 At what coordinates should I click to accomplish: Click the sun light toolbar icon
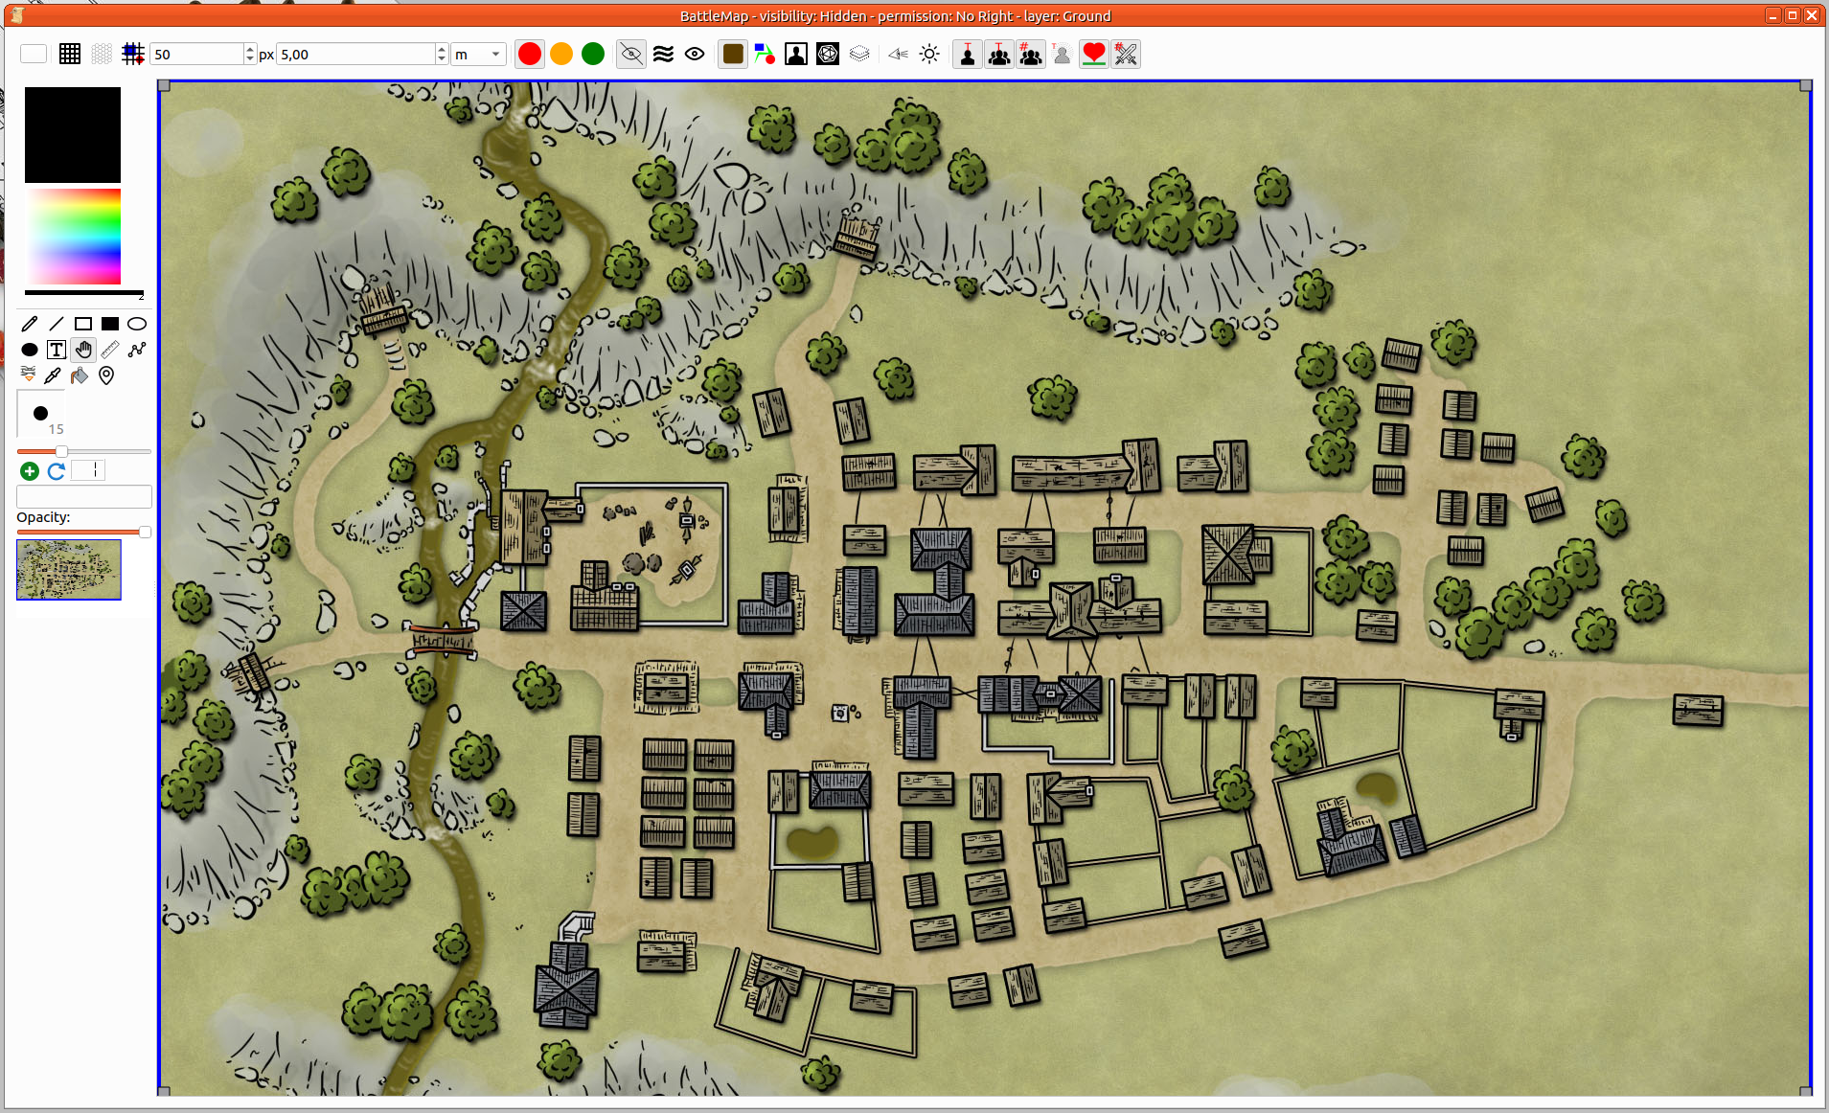[x=929, y=55]
